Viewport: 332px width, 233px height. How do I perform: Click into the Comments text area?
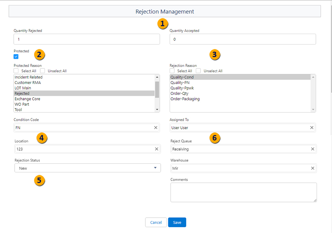(x=243, y=193)
